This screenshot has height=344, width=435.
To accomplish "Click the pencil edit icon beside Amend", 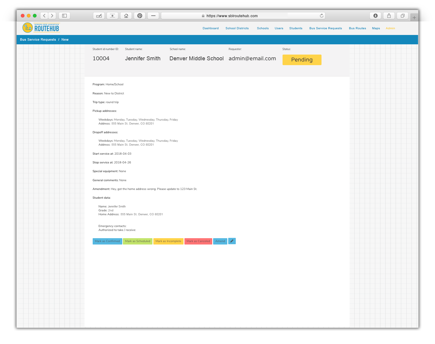I will pyautogui.click(x=232, y=241).
